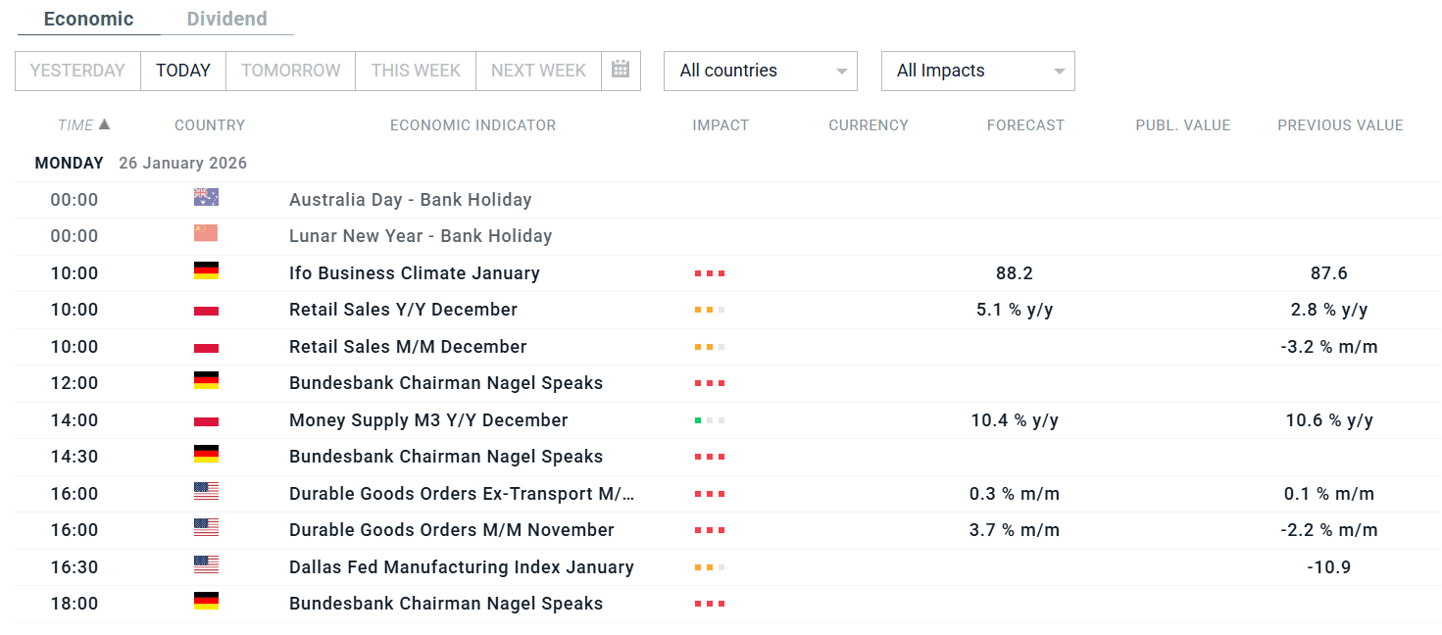
Task: Open Durable Goods Orders M/M November event
Action: 451,530
